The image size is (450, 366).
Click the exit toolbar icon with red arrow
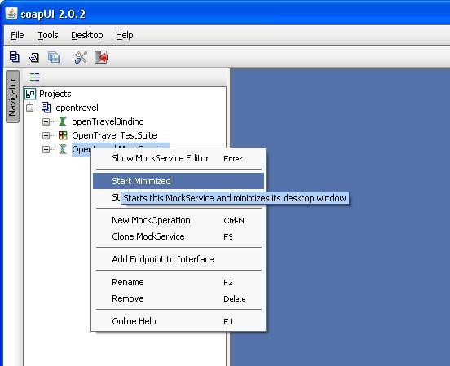pos(101,57)
